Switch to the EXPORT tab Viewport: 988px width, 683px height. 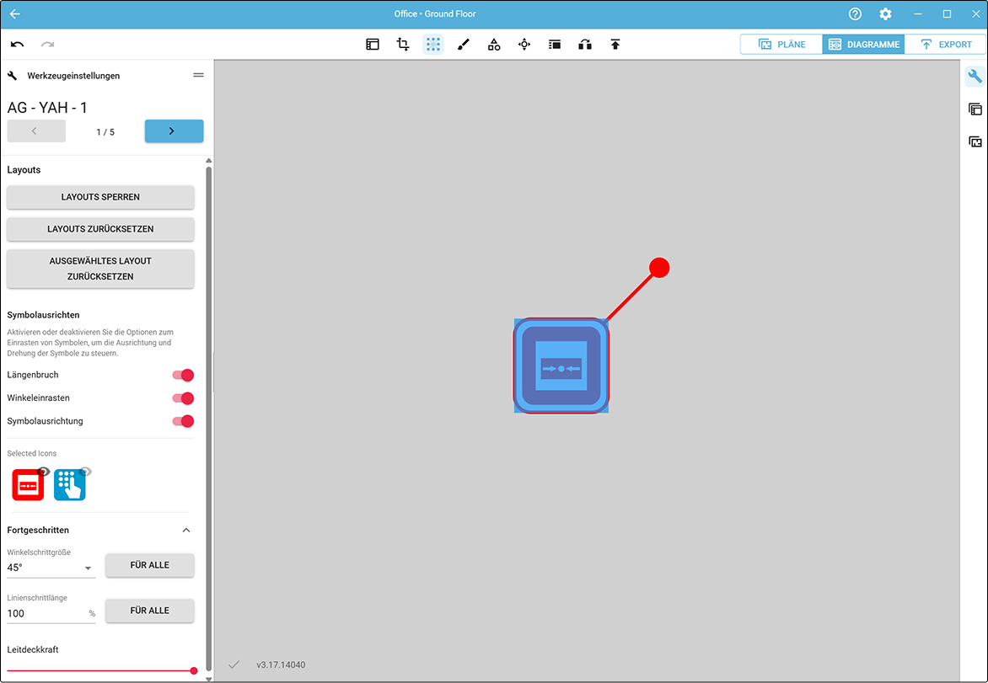click(945, 45)
